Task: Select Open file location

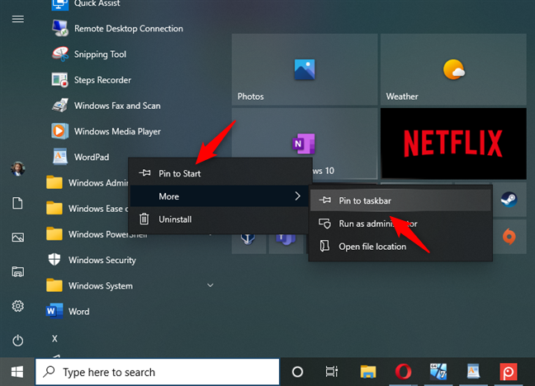Action: point(400,246)
